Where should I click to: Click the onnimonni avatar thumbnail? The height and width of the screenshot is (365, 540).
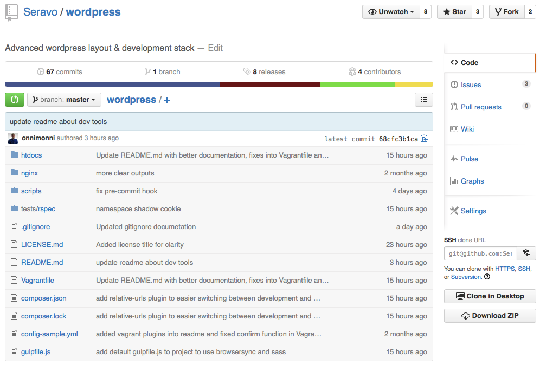13,138
